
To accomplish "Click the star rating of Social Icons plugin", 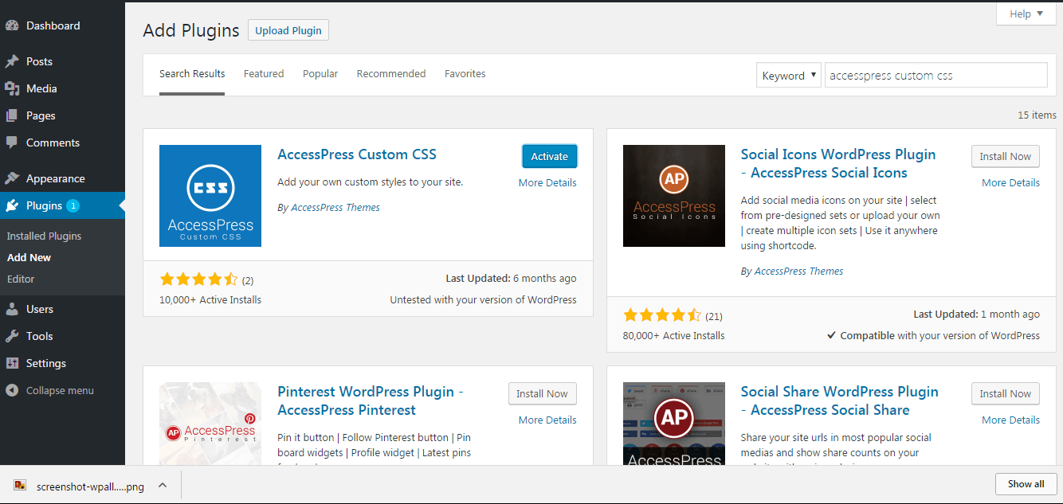I will pos(662,315).
